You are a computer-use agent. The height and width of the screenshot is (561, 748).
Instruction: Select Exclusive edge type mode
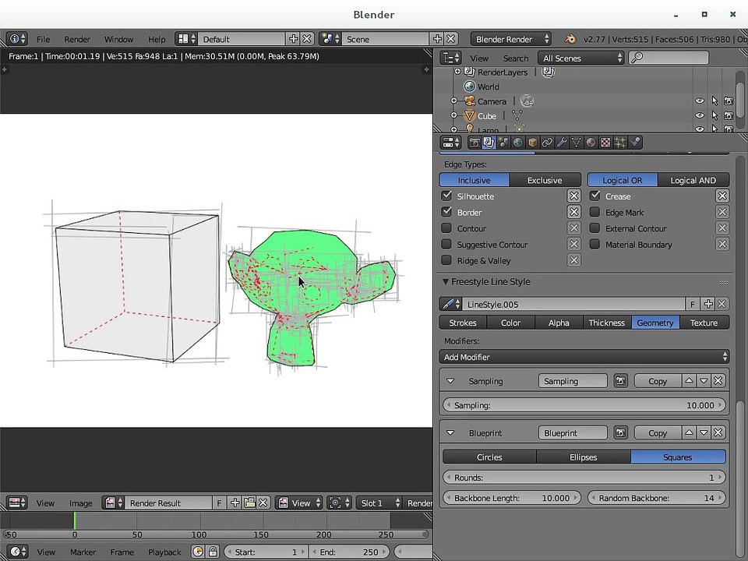(545, 180)
